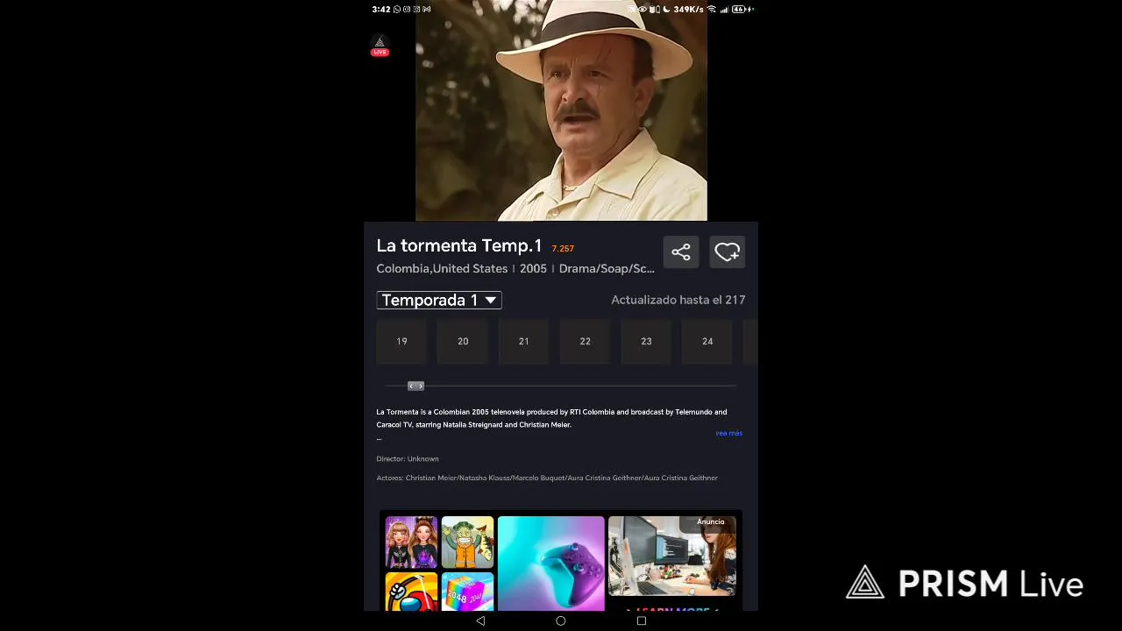
Task: Tap the PRISM LIVE badge icon
Action: (380, 46)
